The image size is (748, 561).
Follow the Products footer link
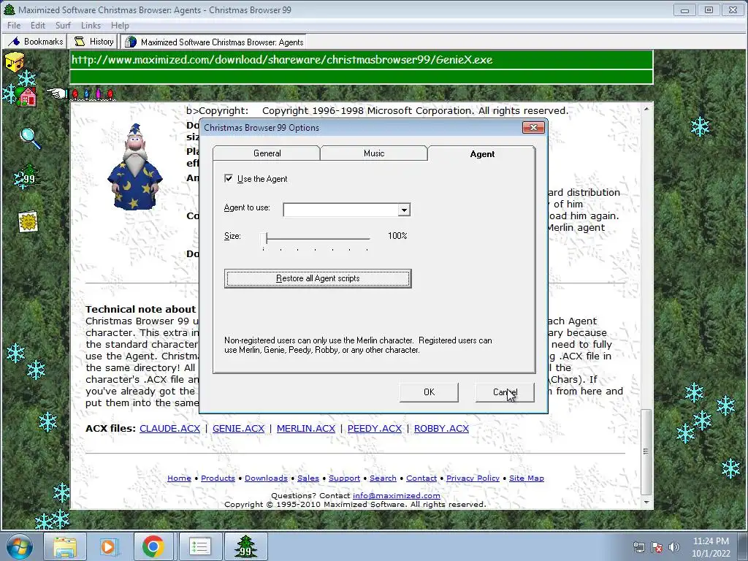tap(218, 478)
